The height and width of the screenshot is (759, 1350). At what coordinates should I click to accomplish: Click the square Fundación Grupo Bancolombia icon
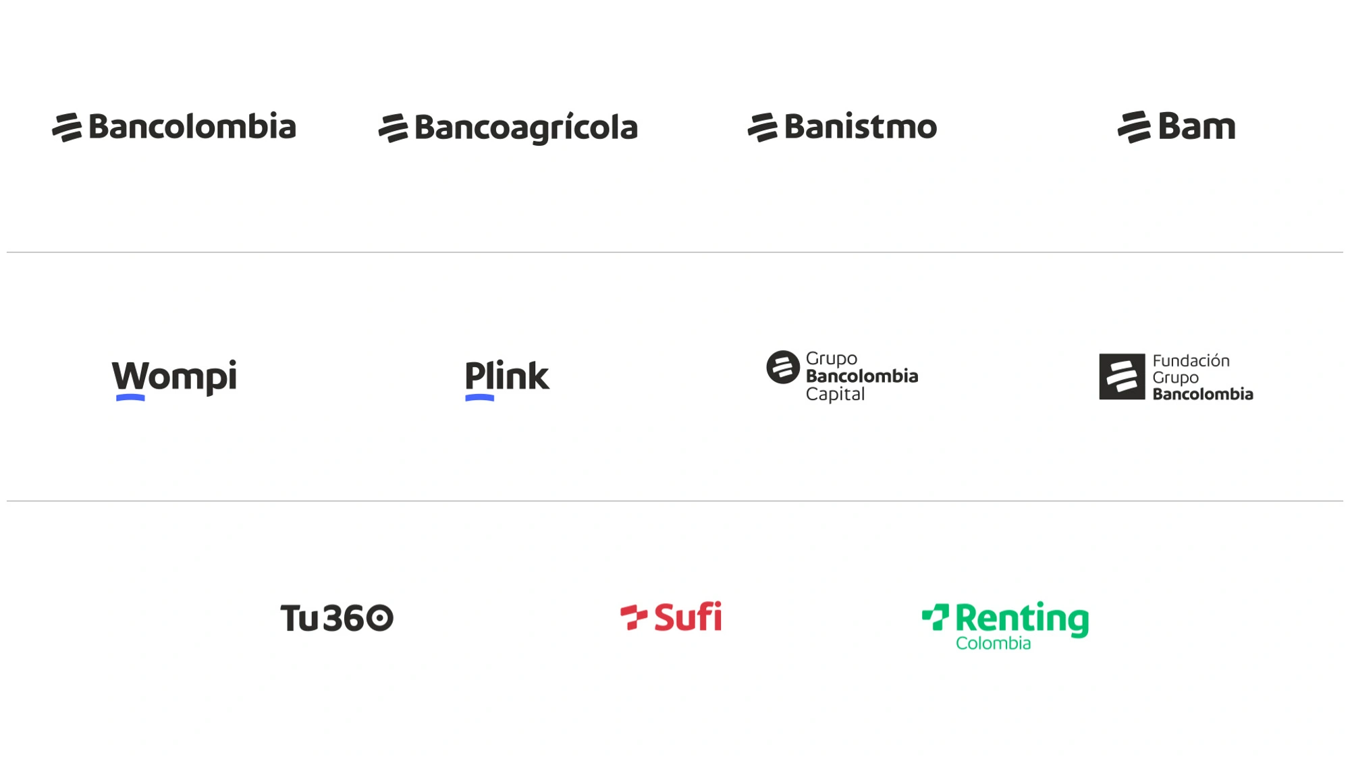click(1121, 376)
